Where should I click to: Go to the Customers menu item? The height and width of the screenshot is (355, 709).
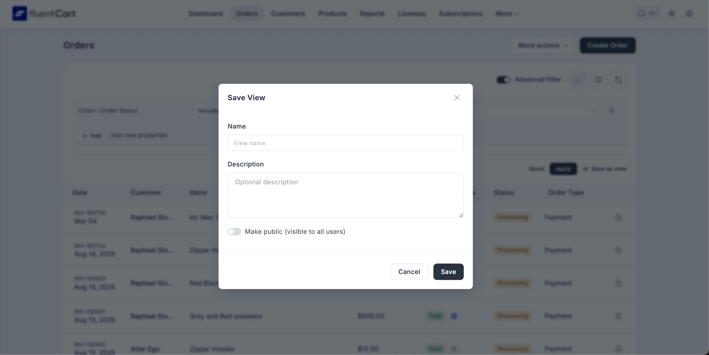coord(288,14)
